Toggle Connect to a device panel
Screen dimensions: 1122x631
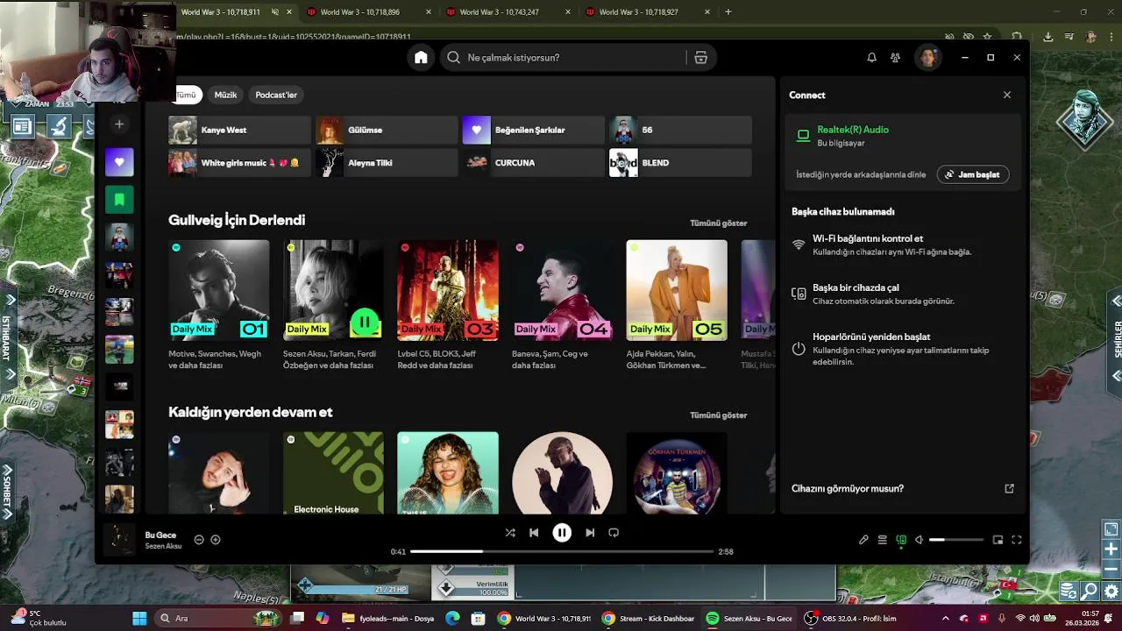(x=901, y=540)
